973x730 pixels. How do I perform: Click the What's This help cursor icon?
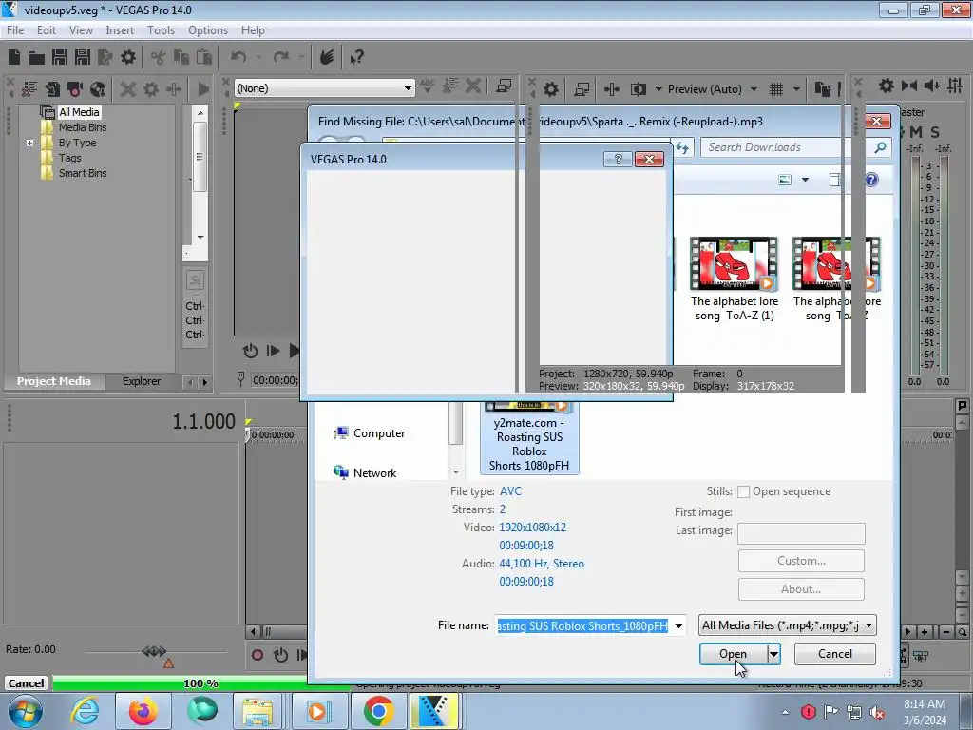pyautogui.click(x=357, y=58)
